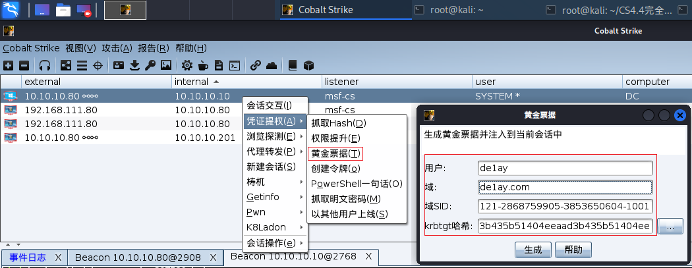692x268 pixels.
Task: Create Office macro with document icon
Action: (218, 66)
